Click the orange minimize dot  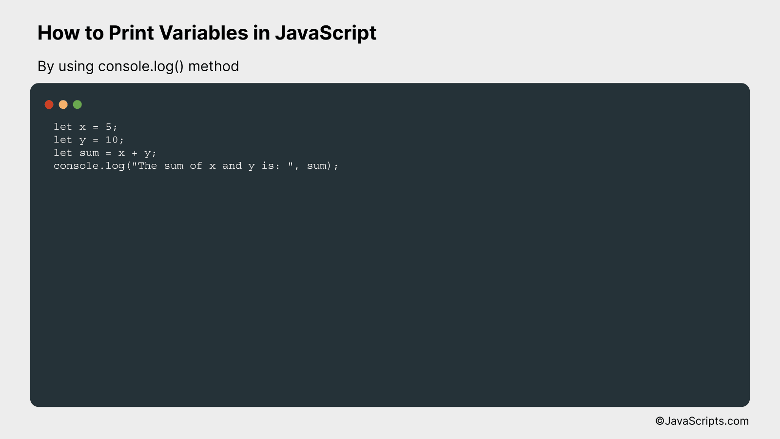point(63,104)
